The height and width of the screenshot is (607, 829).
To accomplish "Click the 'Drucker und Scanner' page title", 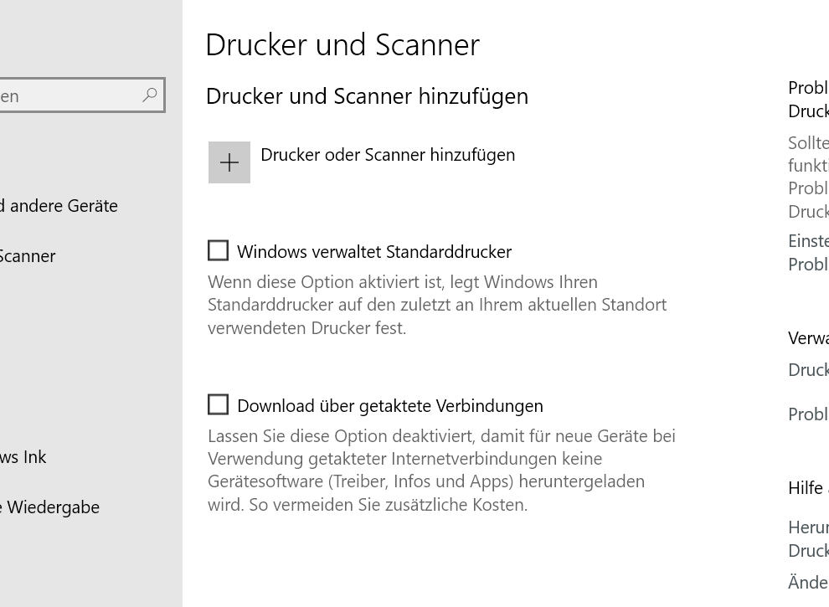I will tap(342, 45).
